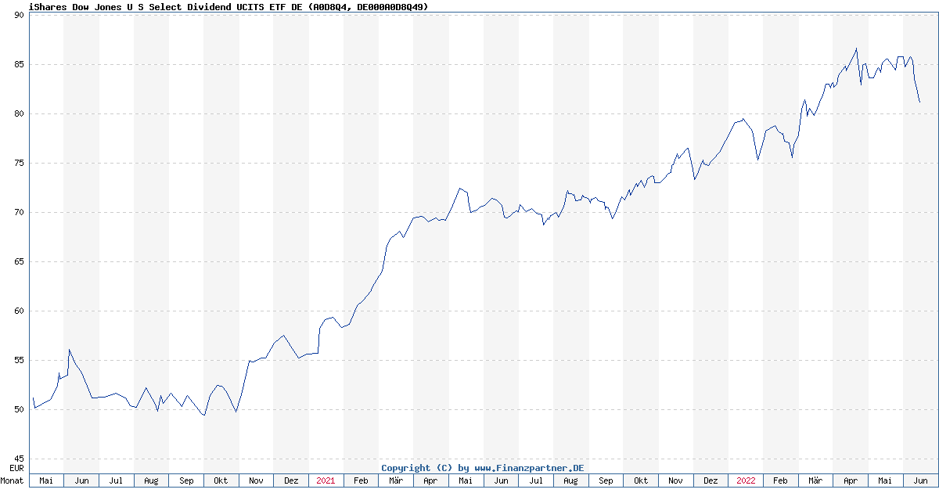Viewport: 939px width, 493px height.
Task: Click the peak of the price line near Apr
Action: pos(854,49)
